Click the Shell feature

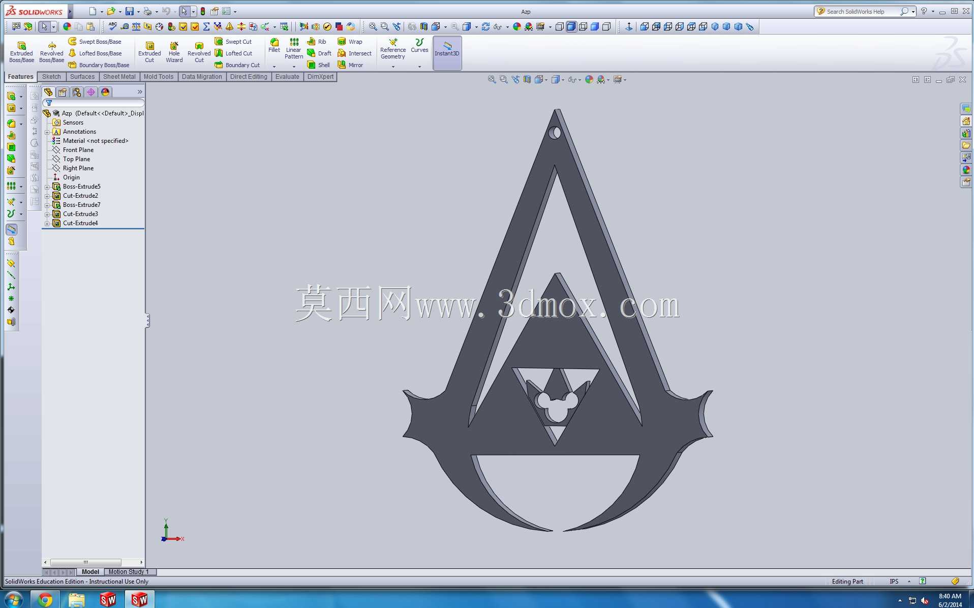pos(319,65)
